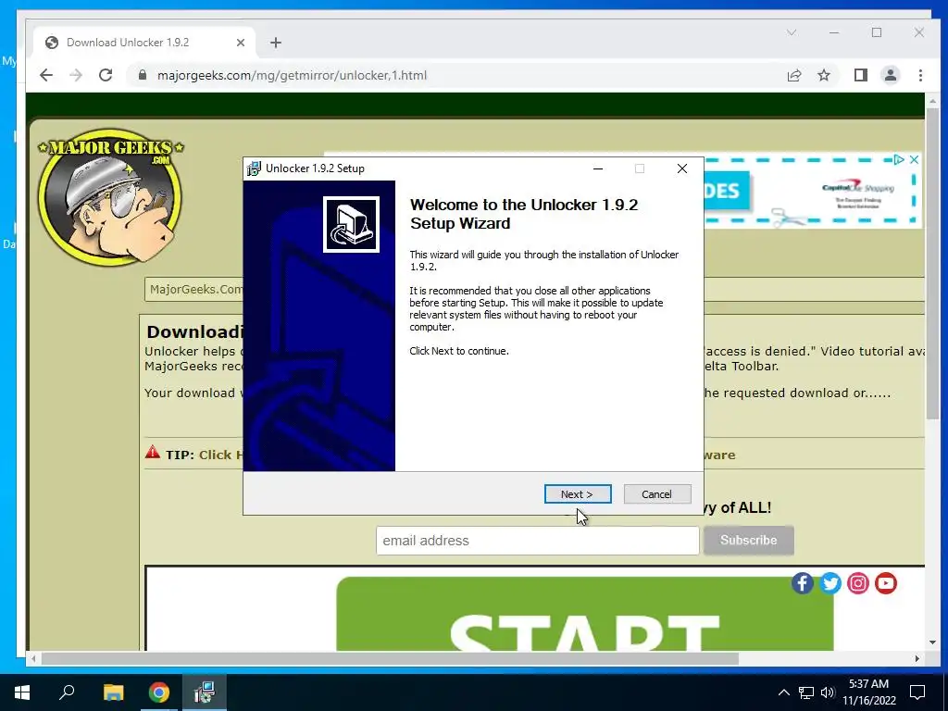View site security lock info

[x=143, y=75]
